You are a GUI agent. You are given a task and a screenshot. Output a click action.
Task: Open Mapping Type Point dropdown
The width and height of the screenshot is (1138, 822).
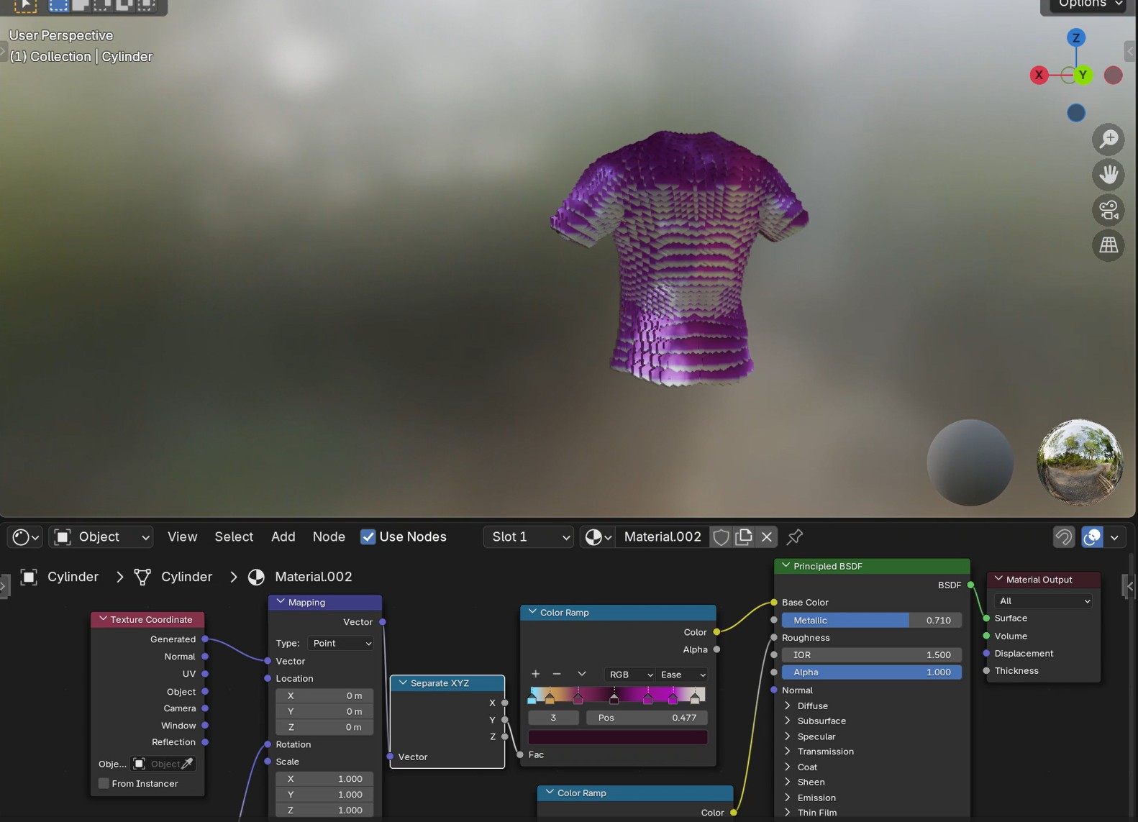click(341, 643)
